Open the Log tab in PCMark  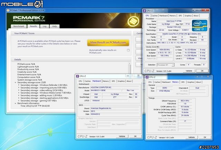(x=45, y=26)
